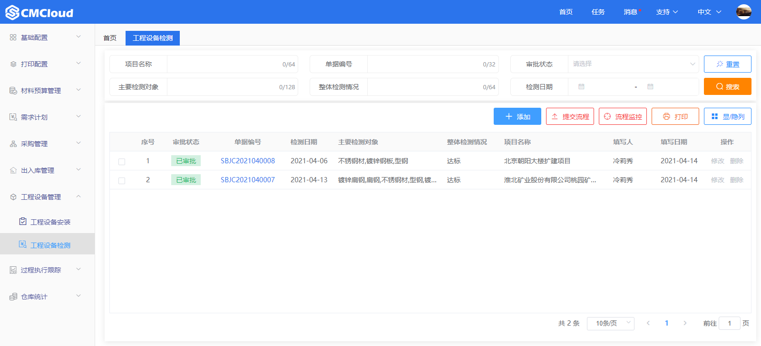Click the 工程设备检测 inspection icon

pyautogui.click(x=22, y=244)
